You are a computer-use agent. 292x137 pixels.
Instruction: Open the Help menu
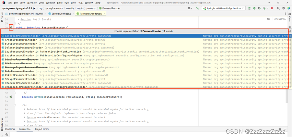(98, 3)
